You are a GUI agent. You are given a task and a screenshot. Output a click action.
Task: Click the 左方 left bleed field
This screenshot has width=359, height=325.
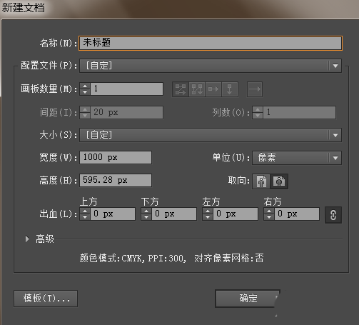[236, 214]
